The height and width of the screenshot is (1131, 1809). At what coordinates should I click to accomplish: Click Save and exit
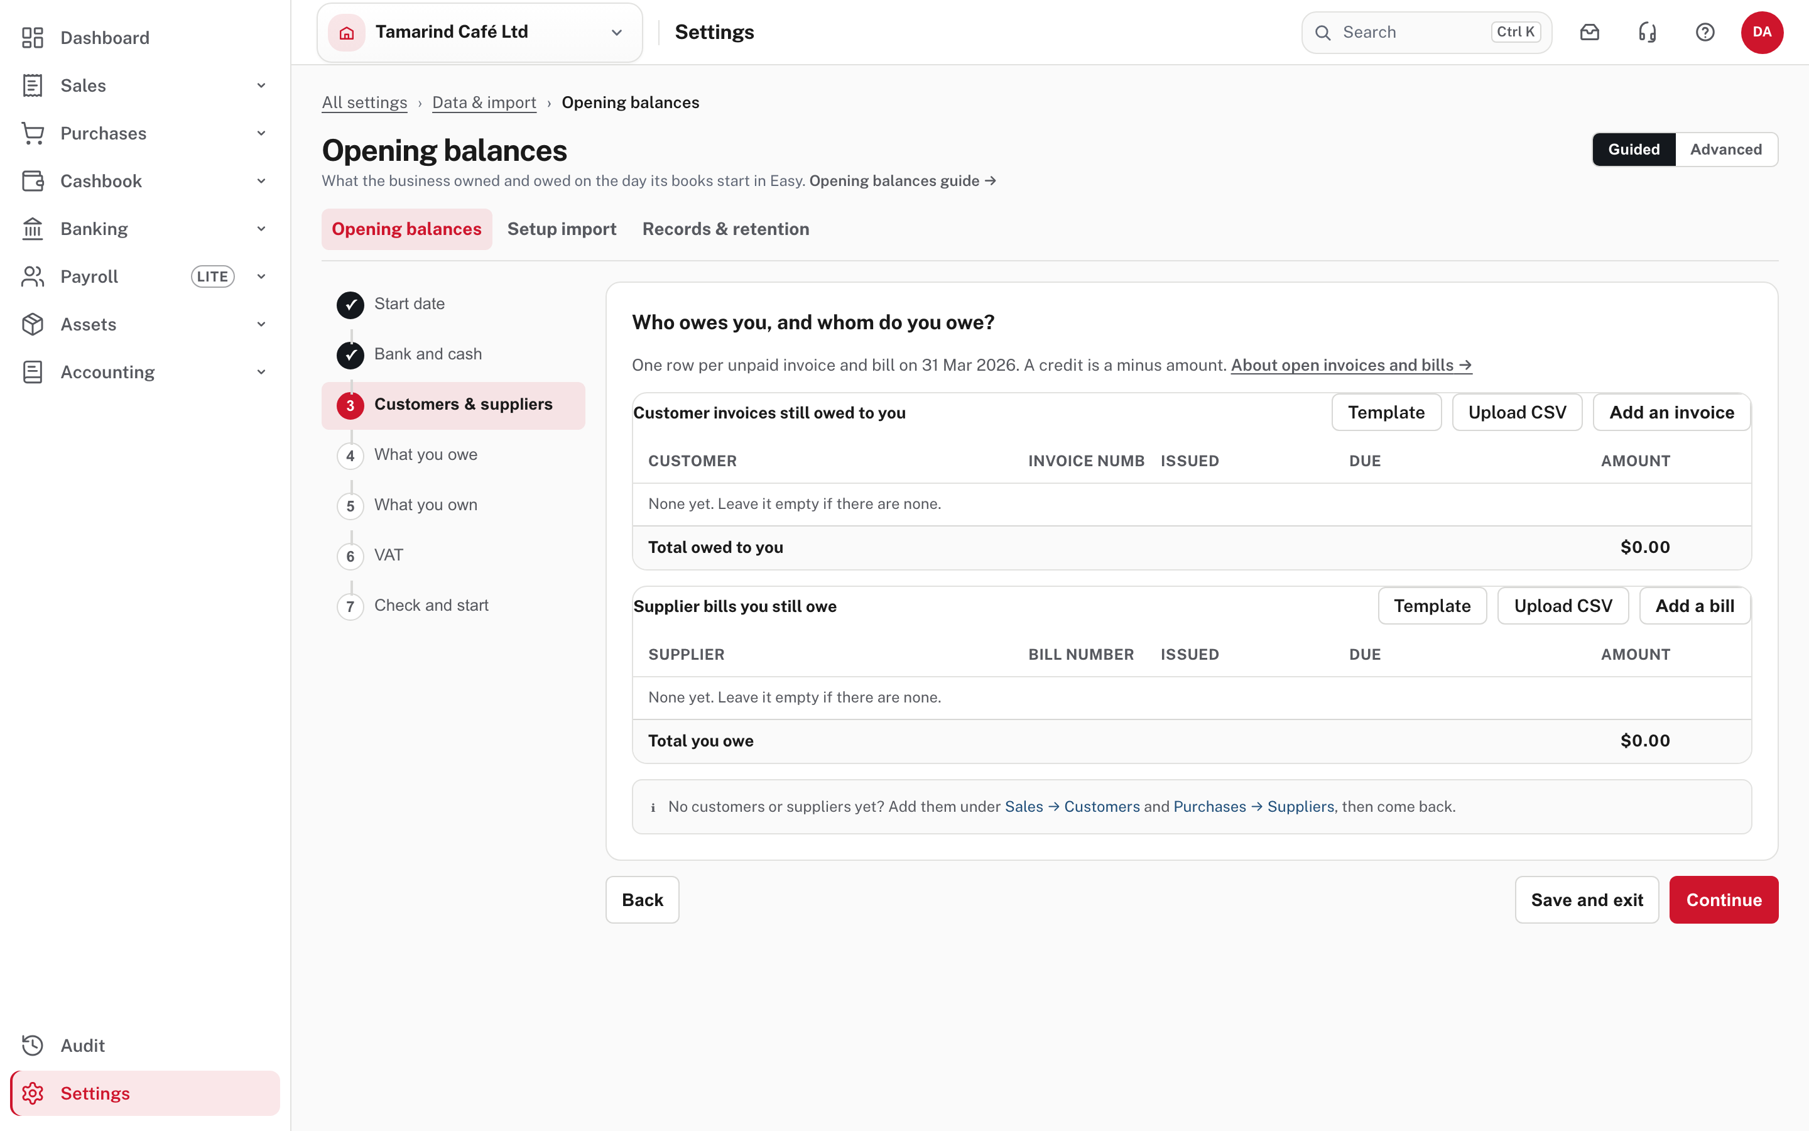[x=1586, y=900]
